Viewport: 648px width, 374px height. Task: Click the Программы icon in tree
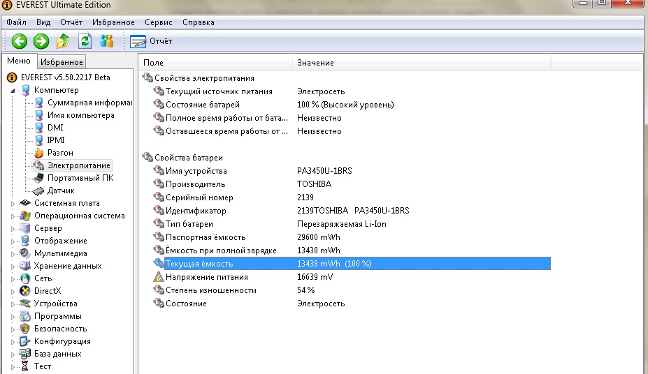[25, 316]
